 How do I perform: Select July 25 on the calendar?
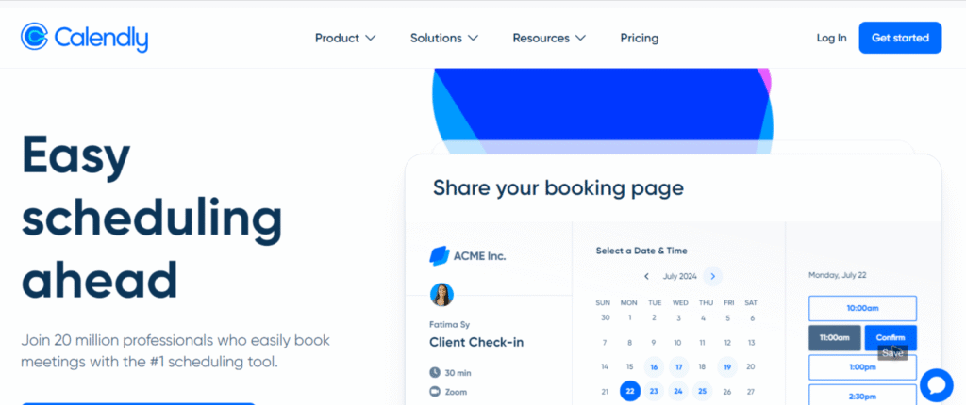702,391
